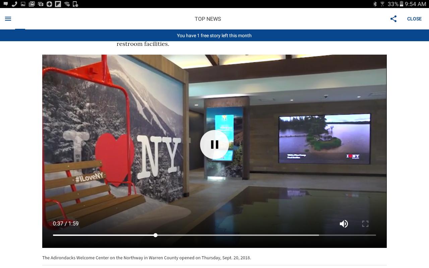Tap the share icon in header
Image resolution: width=429 pixels, height=268 pixels.
click(x=393, y=19)
